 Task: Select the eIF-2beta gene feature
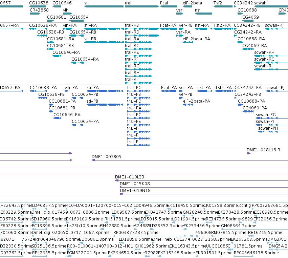187,6
